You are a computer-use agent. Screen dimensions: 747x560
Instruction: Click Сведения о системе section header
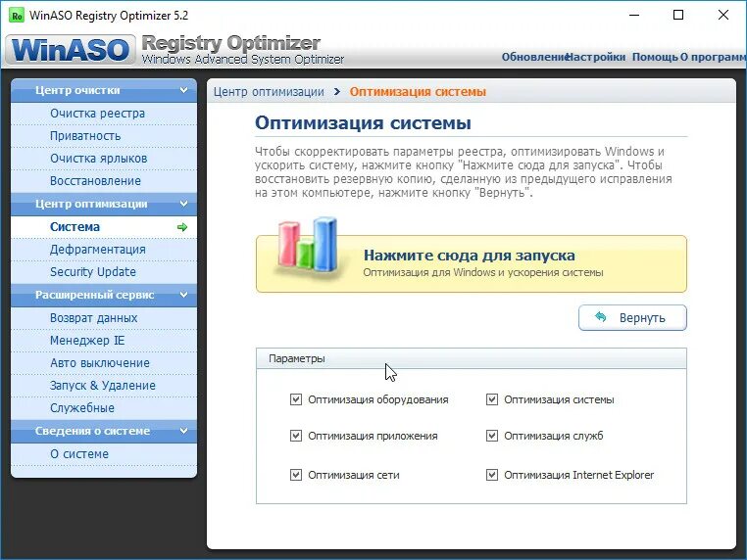click(x=104, y=431)
